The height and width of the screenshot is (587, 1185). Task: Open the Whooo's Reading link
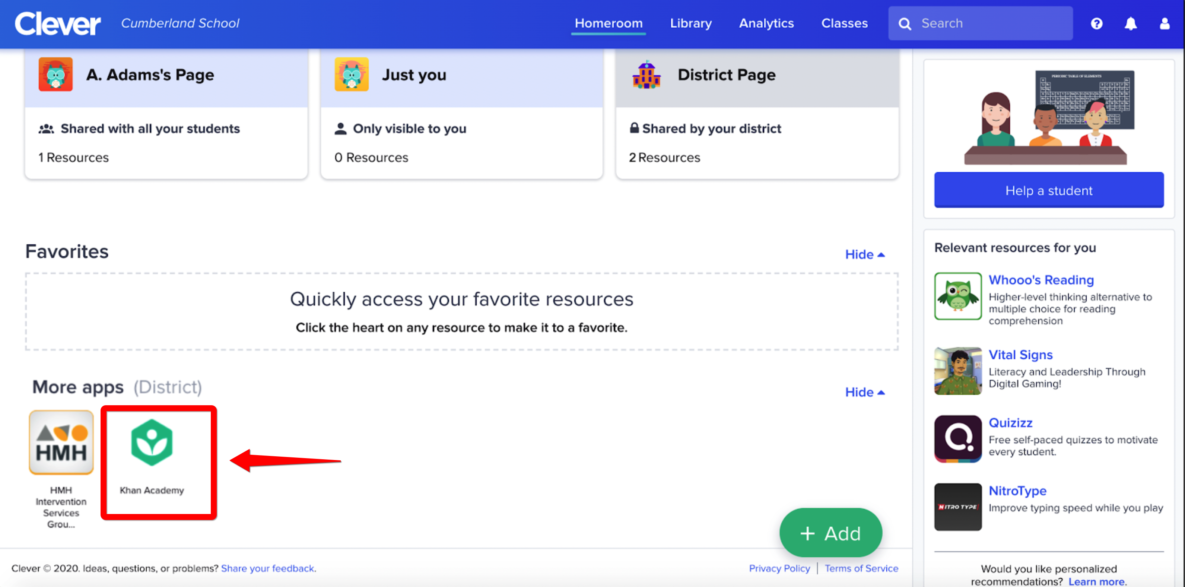[1041, 280]
